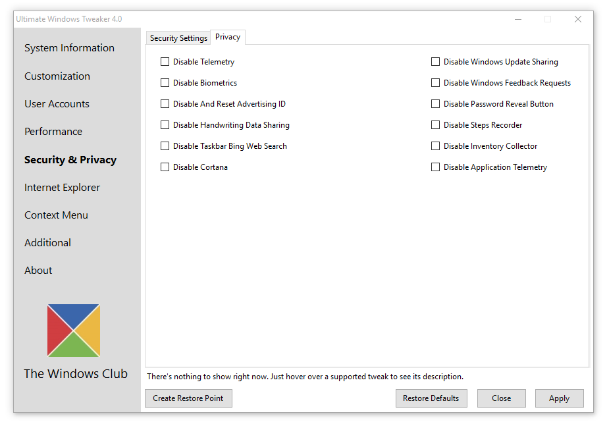
Task: Apply the selected tweaks
Action: coord(560,398)
